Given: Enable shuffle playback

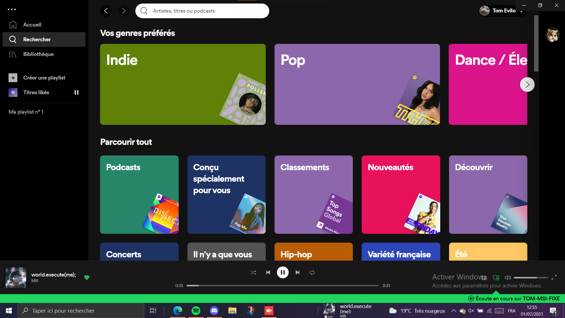Looking at the screenshot, I should 253,272.
